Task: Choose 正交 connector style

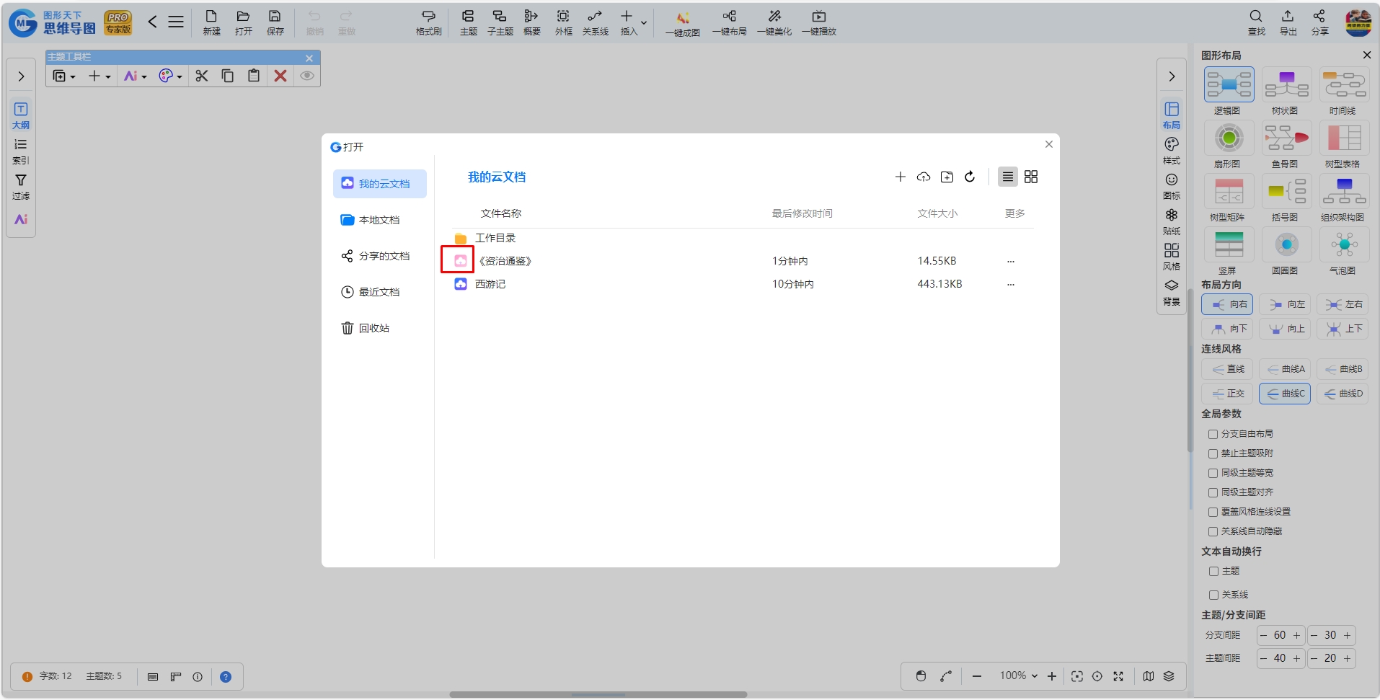Action: point(1227,394)
